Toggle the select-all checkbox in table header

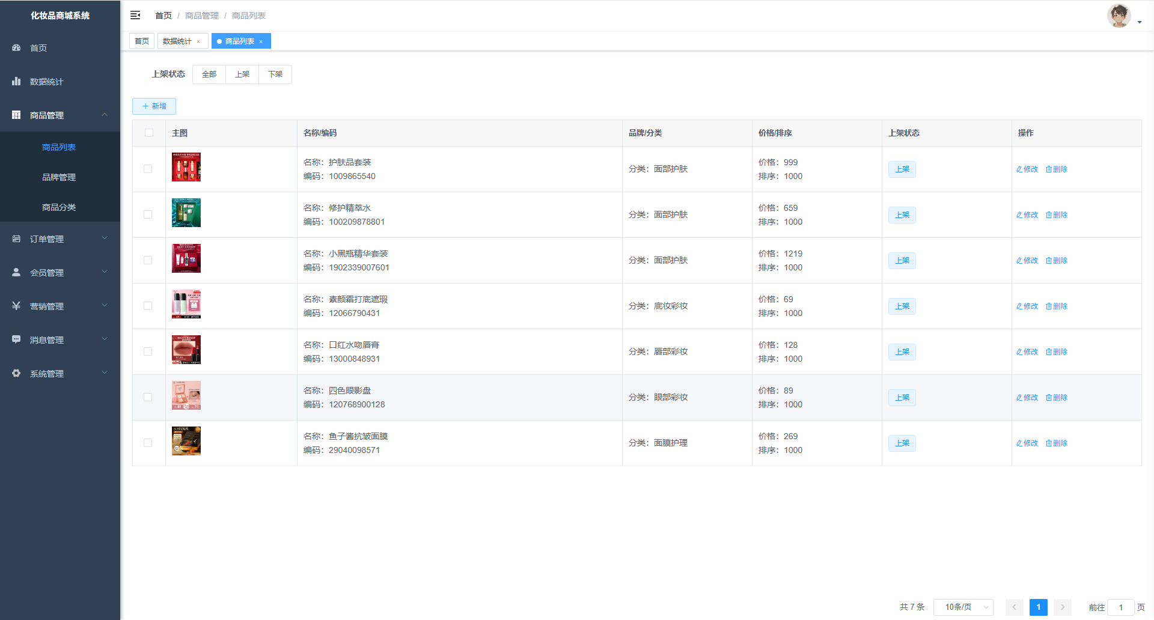(x=149, y=133)
